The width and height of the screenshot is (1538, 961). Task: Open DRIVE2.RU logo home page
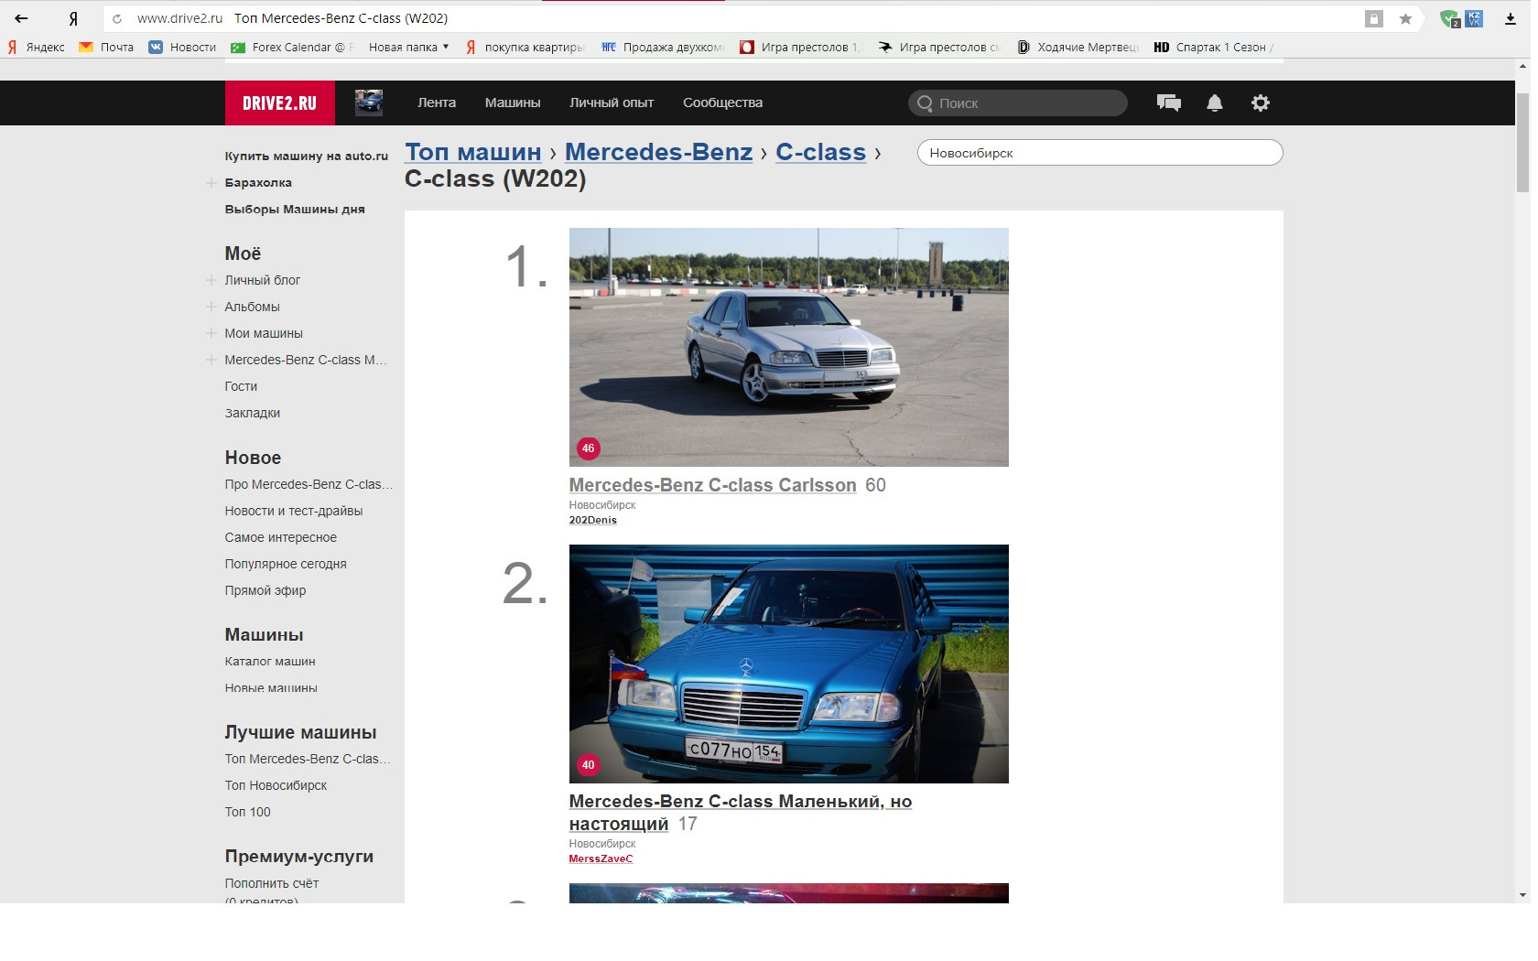(x=279, y=103)
